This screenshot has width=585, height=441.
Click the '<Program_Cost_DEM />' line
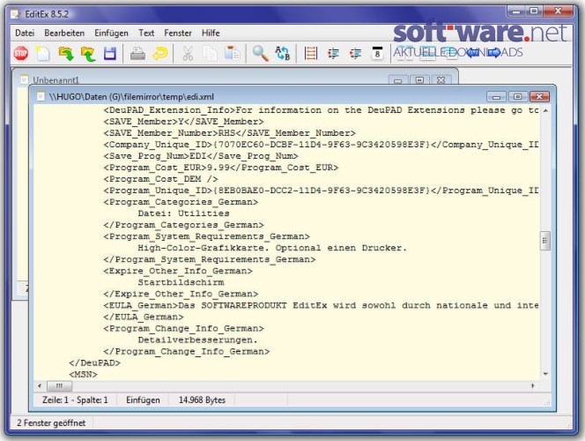tap(161, 179)
